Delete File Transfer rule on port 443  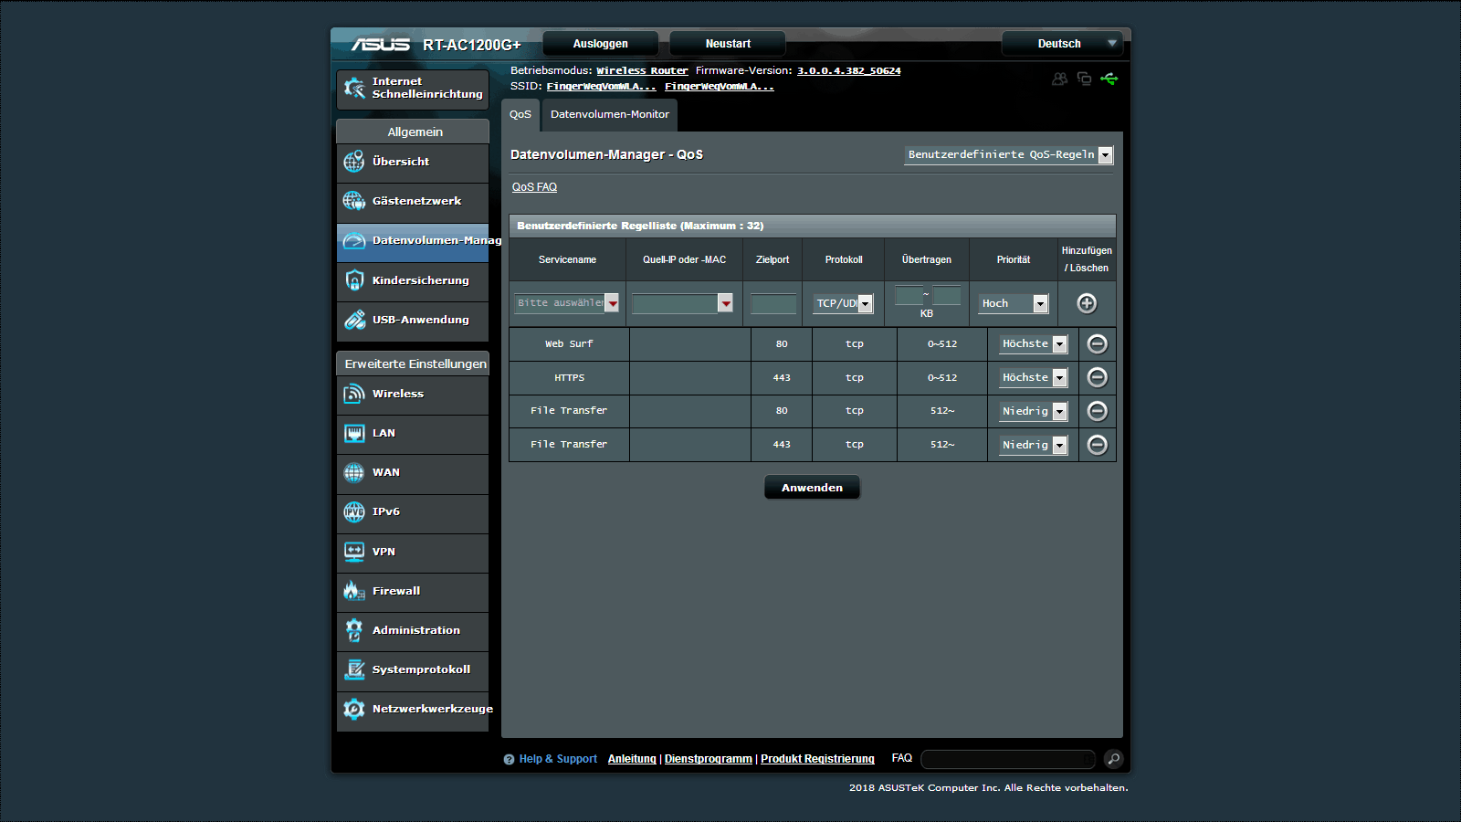pos(1098,445)
